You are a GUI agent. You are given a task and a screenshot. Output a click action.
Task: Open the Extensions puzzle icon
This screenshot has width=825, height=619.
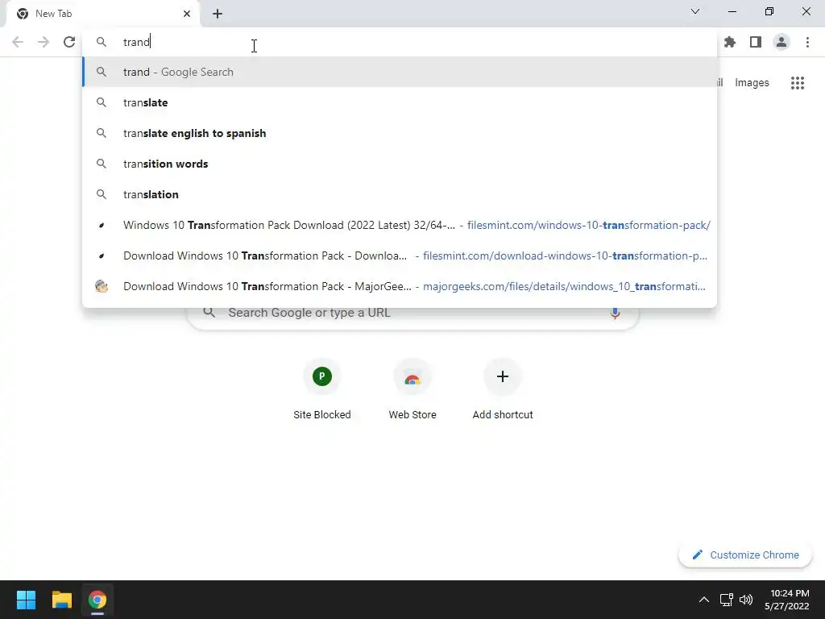(x=730, y=42)
